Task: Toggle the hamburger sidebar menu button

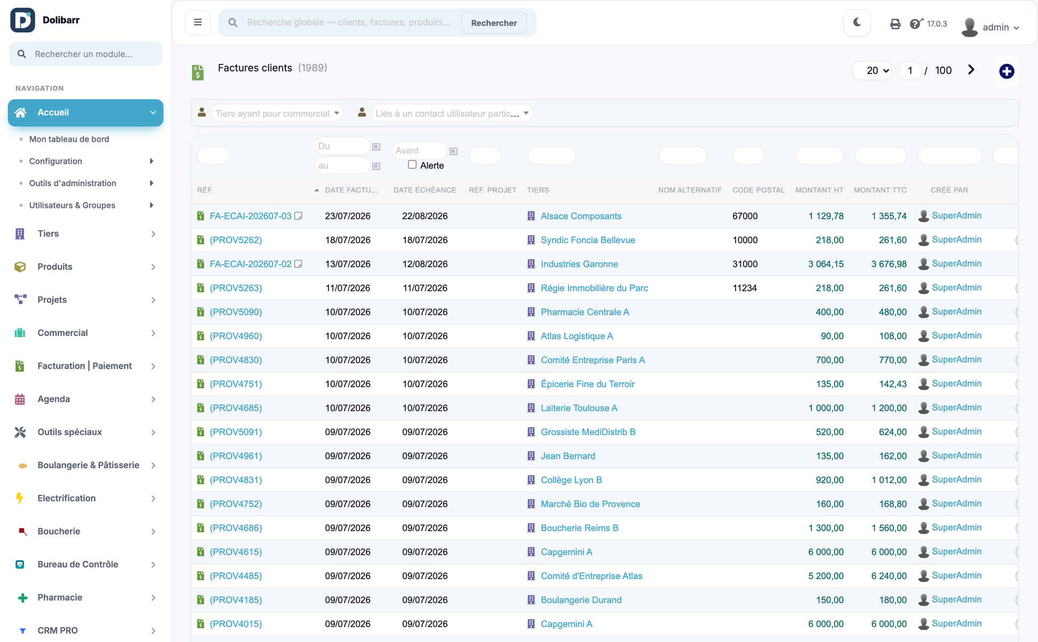Action: point(198,22)
